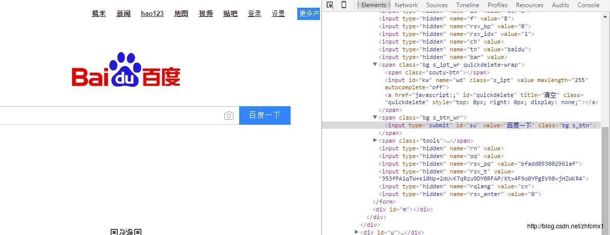
Task: Click the 登录 login link
Action: point(255,13)
